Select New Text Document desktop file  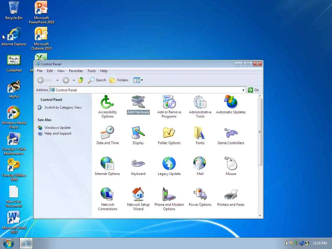[14, 196]
